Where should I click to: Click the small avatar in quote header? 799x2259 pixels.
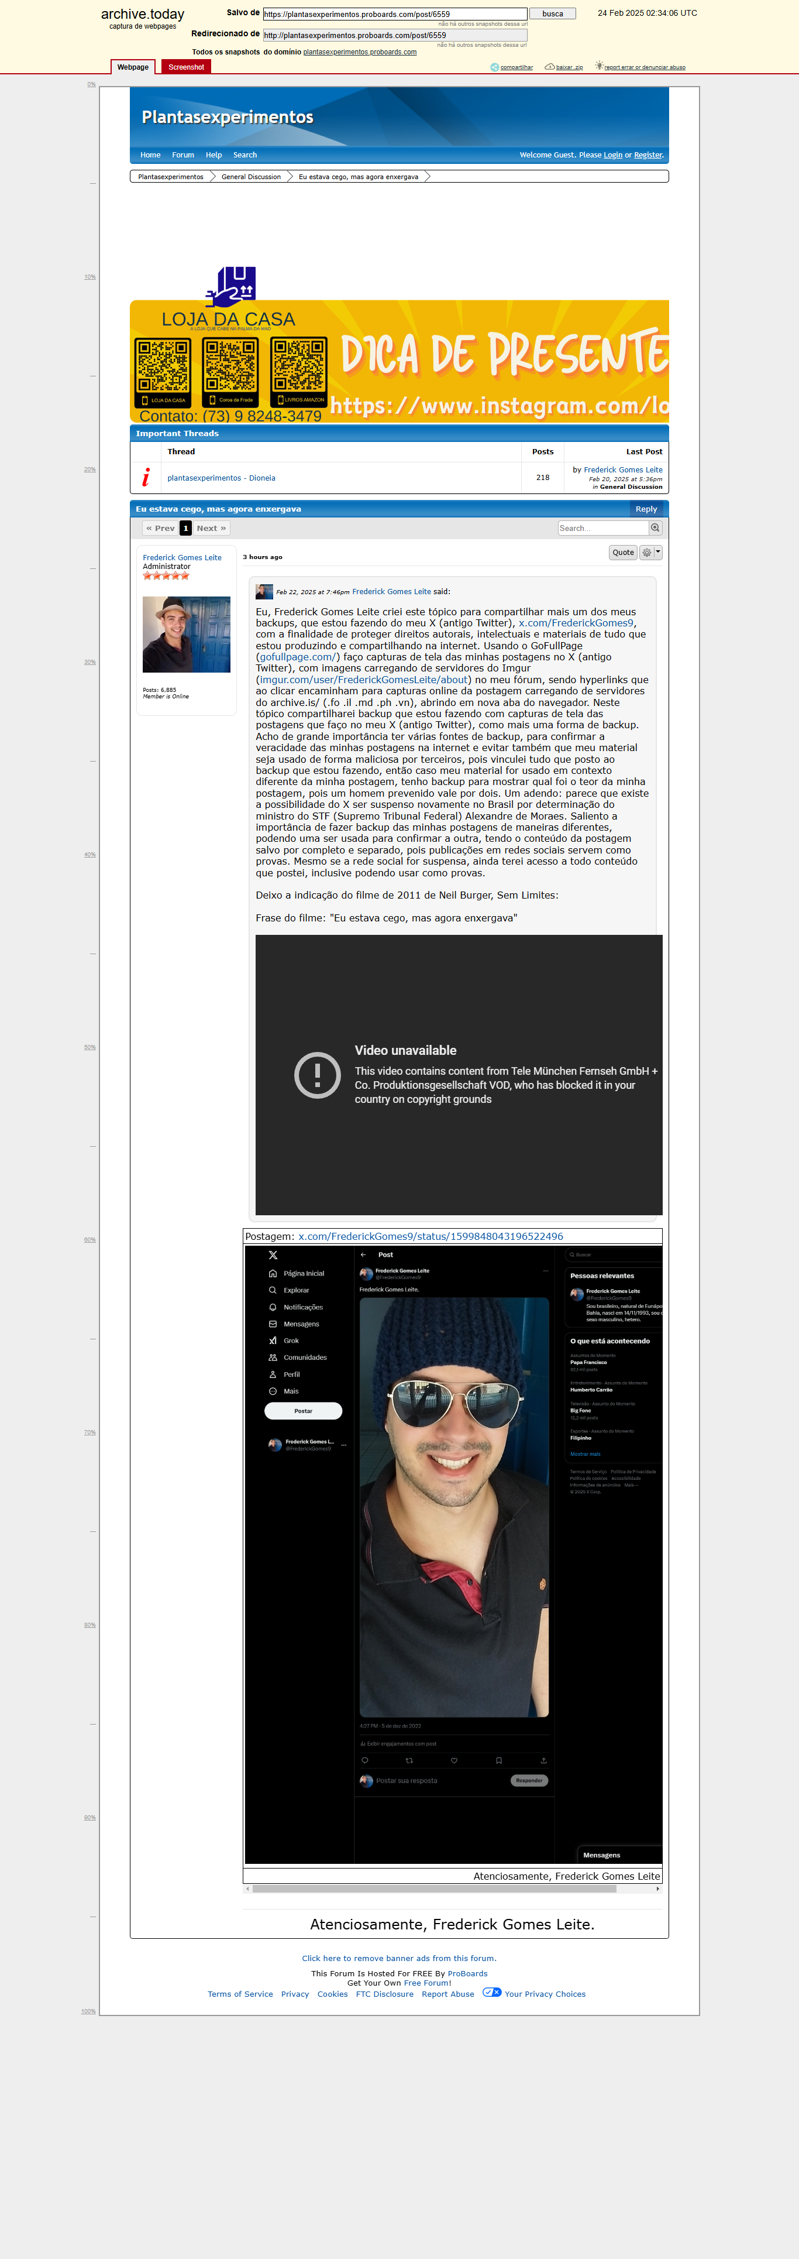point(264,592)
